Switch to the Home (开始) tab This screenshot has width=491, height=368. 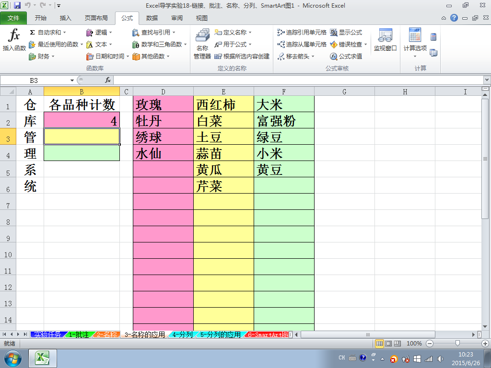pyautogui.click(x=40, y=18)
